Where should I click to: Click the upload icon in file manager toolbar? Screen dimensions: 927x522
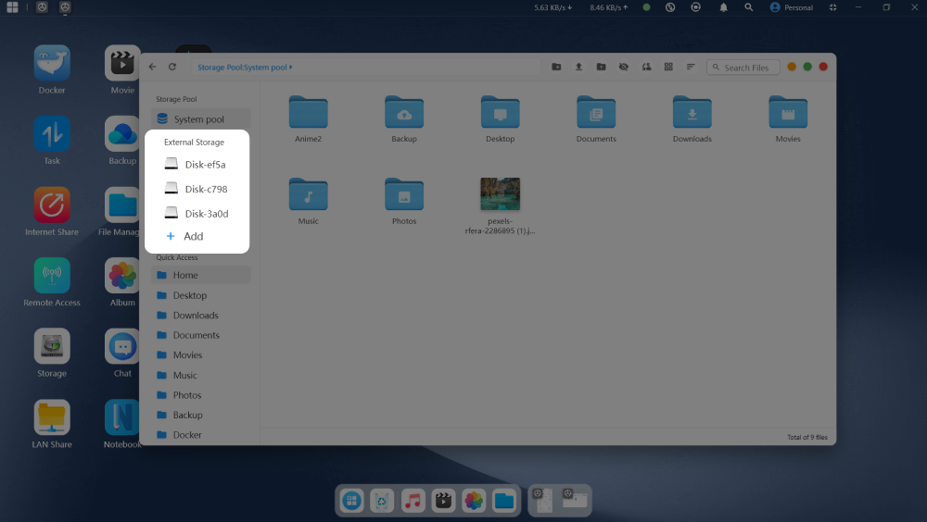(578, 68)
